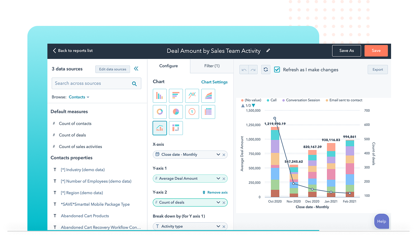
Task: Open the Configure tab
Action: pos(169,66)
